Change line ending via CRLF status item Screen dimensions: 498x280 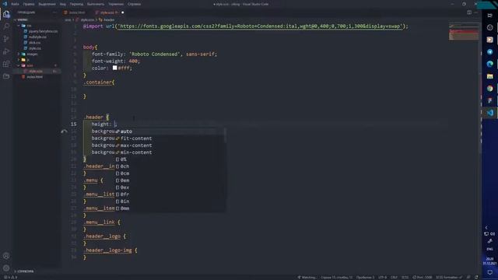point(394,277)
